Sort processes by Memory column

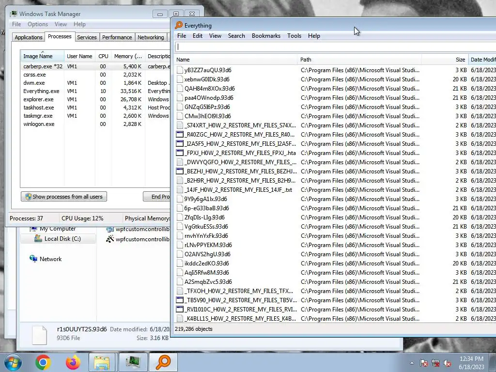coord(128,56)
